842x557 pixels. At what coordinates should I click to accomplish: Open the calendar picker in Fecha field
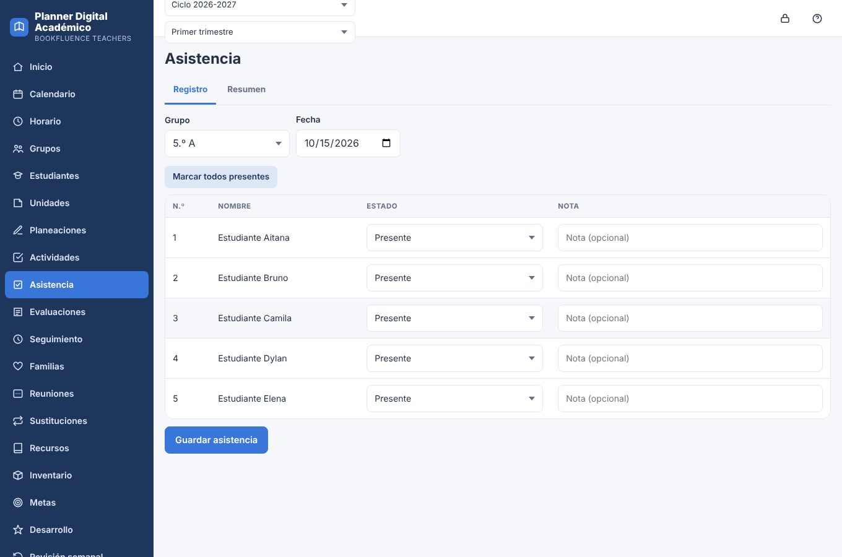click(x=386, y=143)
